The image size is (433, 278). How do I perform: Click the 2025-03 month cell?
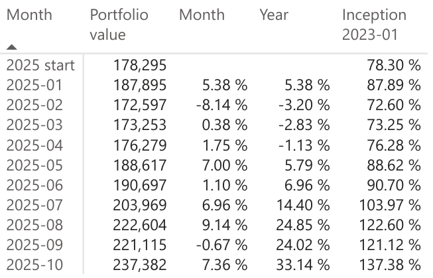(x=31, y=123)
